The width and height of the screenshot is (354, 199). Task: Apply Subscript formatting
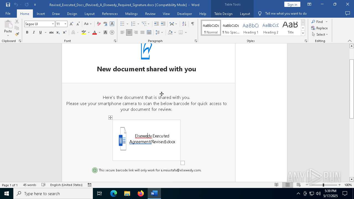pyautogui.click(x=58, y=32)
